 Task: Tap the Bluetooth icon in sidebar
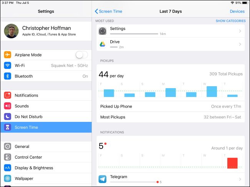(x=8, y=76)
